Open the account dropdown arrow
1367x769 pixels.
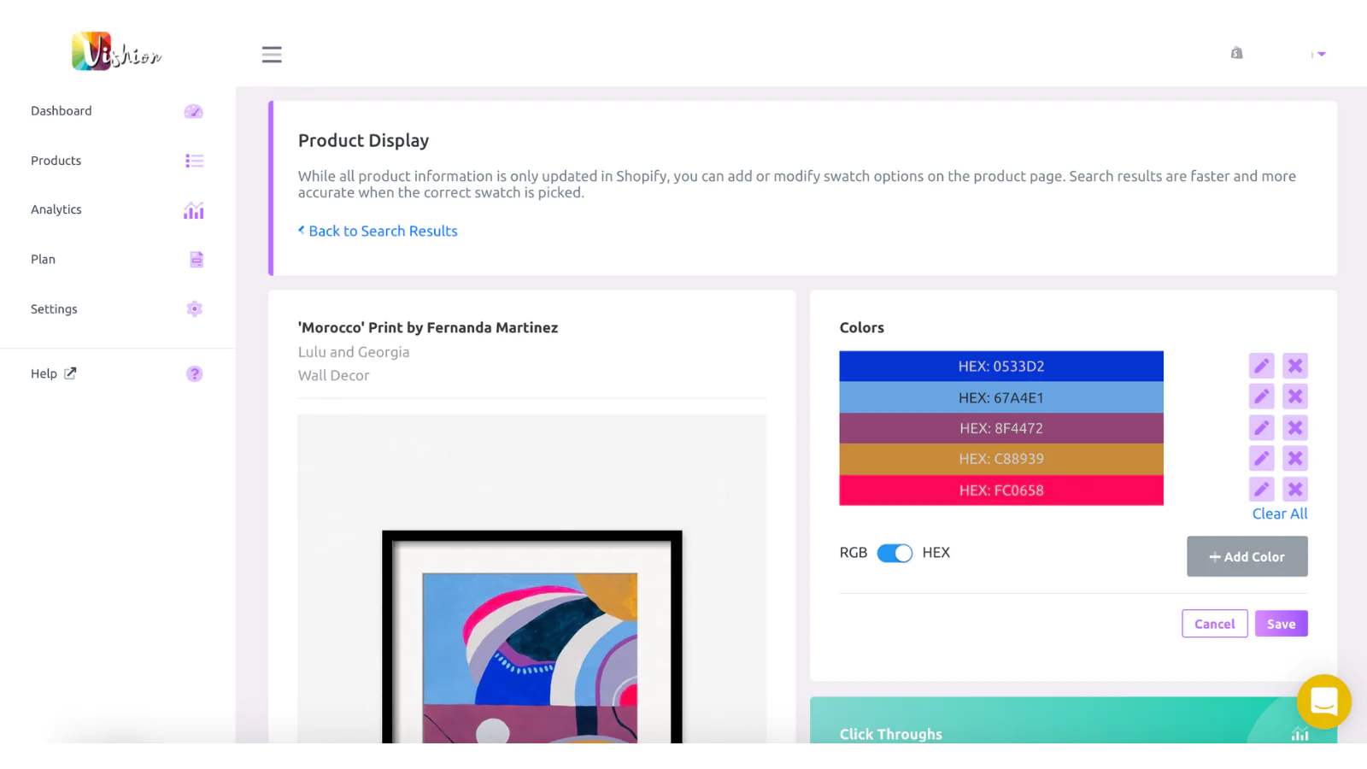tap(1321, 54)
